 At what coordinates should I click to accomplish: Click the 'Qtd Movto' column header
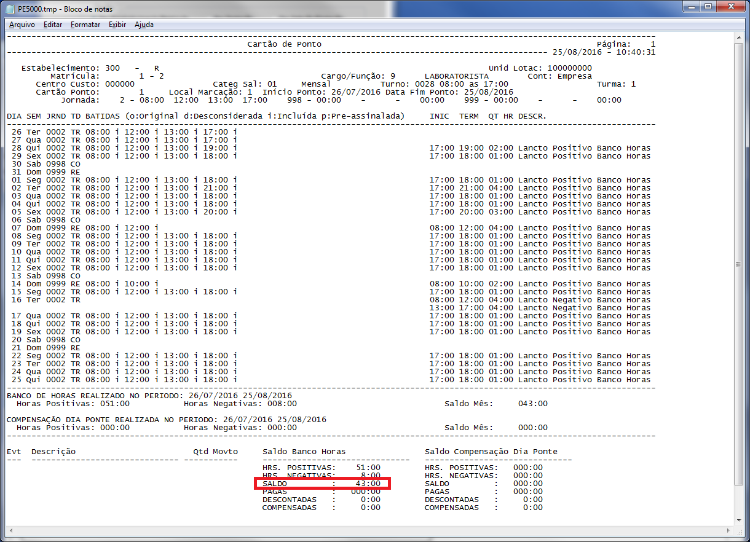point(216,452)
